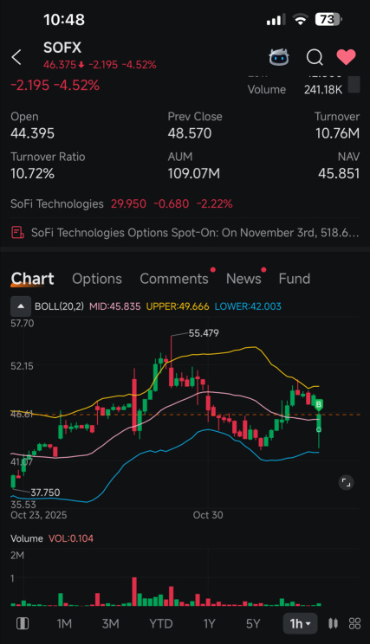Viewport: 370px width, 644px height.
Task: Open the candlestick chart style icon
Action: click(333, 623)
